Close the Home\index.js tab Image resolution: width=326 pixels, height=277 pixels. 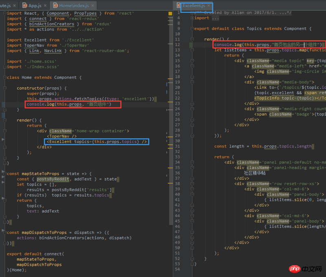[x=93, y=6]
